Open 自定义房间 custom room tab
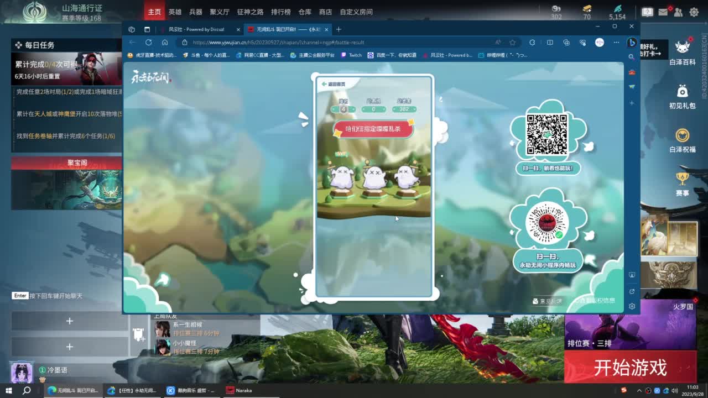 [x=356, y=12]
